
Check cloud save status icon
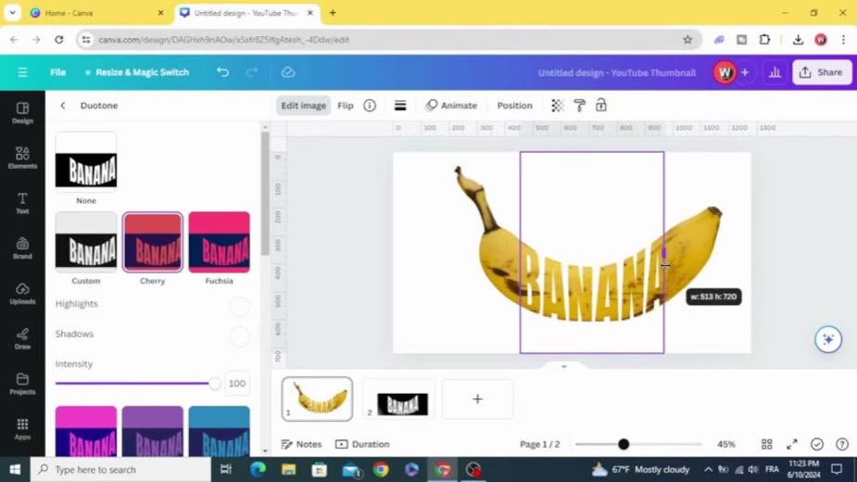pyautogui.click(x=288, y=72)
